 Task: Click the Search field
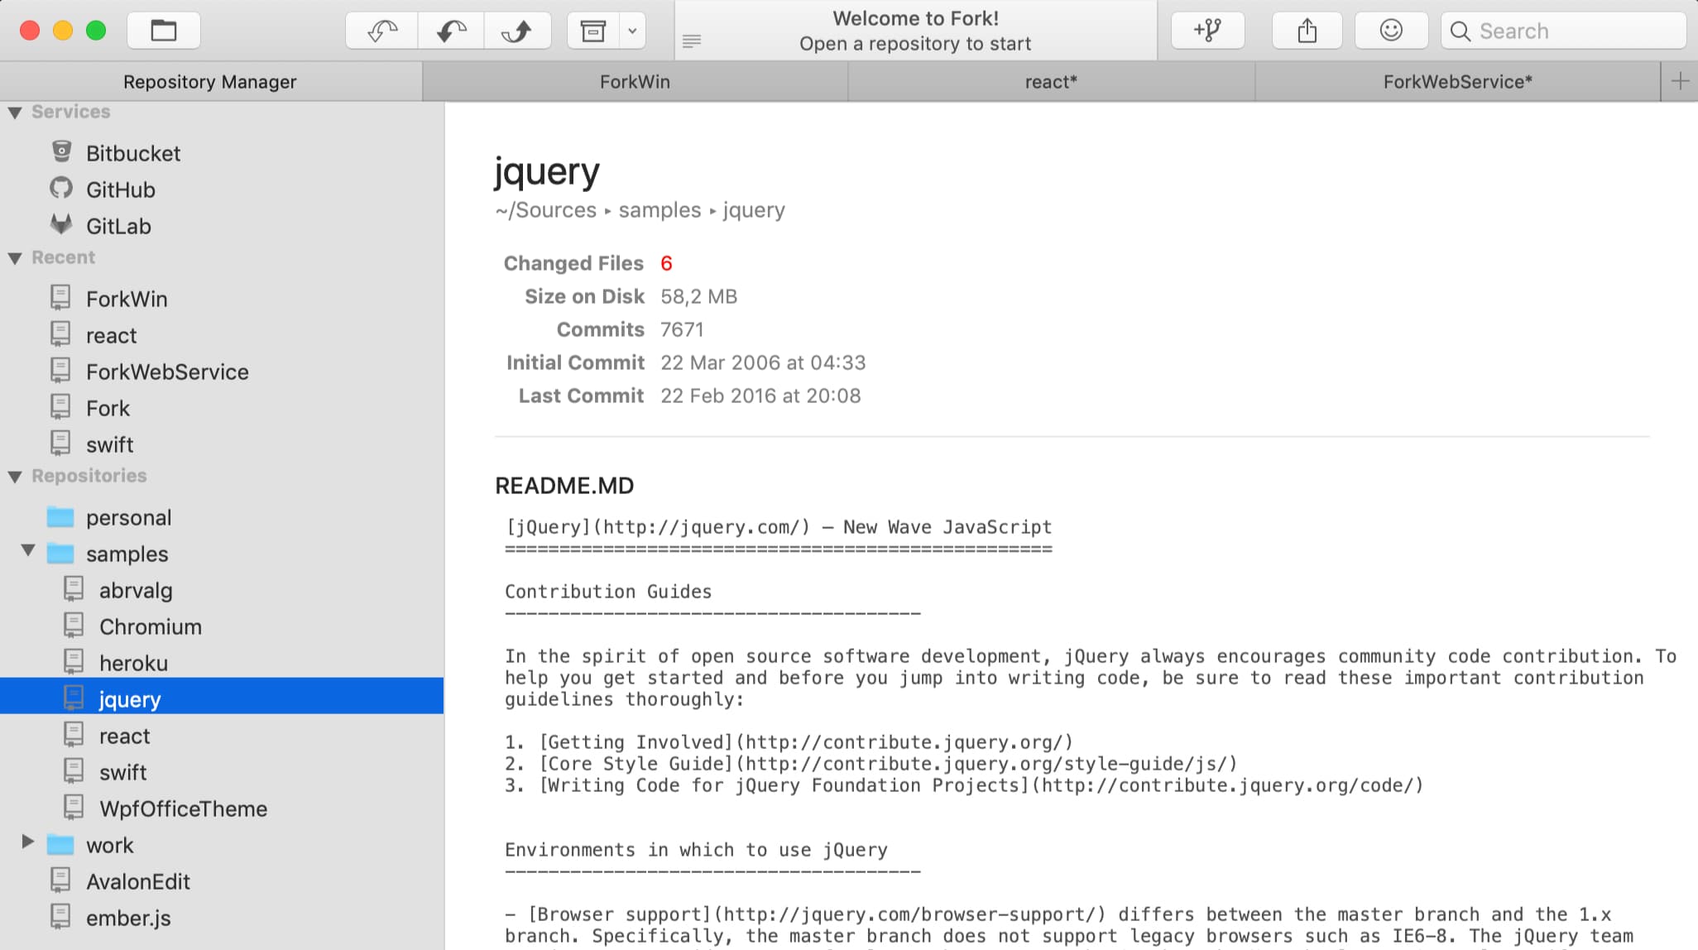(1563, 31)
